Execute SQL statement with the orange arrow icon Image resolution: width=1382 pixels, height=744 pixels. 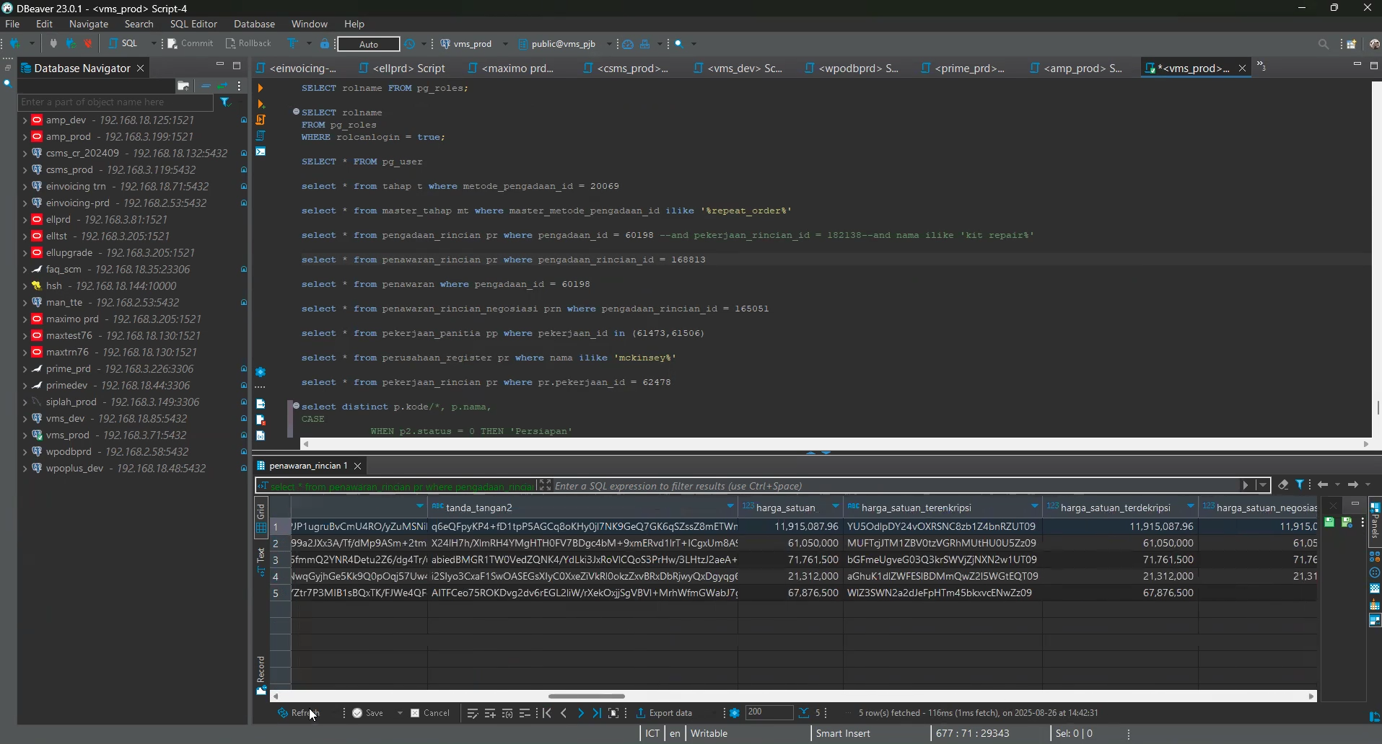pos(261,88)
